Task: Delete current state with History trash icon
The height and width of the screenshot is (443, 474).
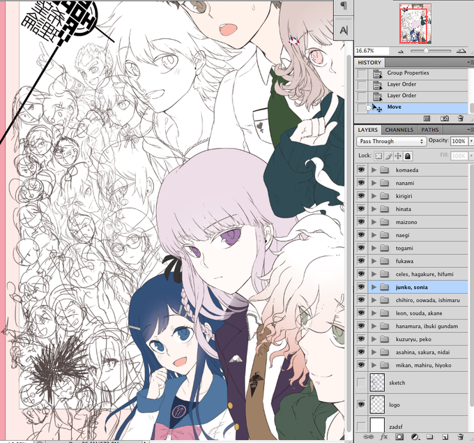Action: 460,119
